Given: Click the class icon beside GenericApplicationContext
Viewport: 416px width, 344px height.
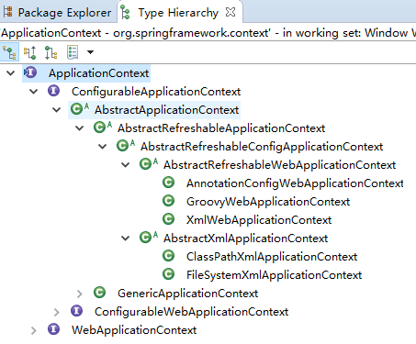Looking at the screenshot, I should click(x=100, y=293).
